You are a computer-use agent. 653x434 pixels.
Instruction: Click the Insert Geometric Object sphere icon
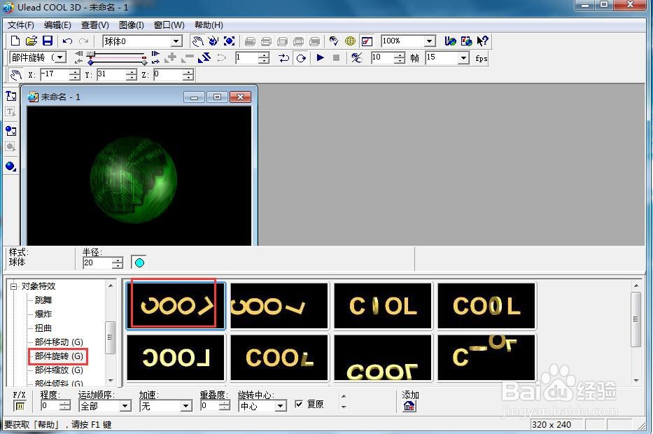click(10, 166)
